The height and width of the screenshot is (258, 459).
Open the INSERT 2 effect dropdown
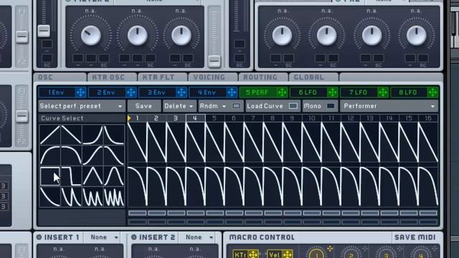[199, 237]
